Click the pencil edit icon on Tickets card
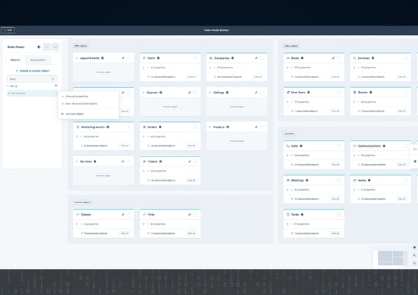Image resolution: width=418 pixels, height=295 pixels. pos(189,161)
